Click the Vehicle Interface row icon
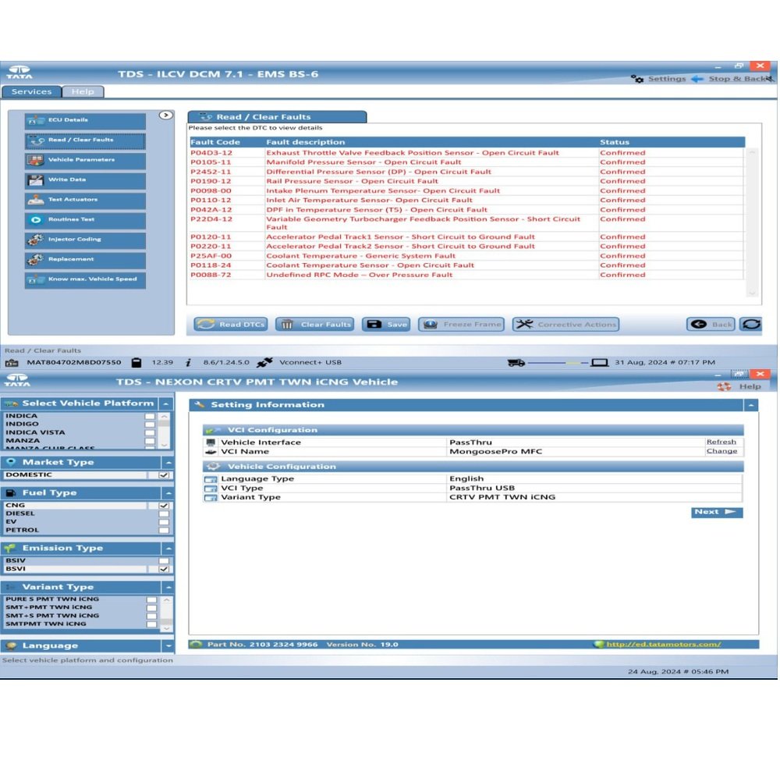The width and height of the screenshot is (780, 782). click(211, 443)
